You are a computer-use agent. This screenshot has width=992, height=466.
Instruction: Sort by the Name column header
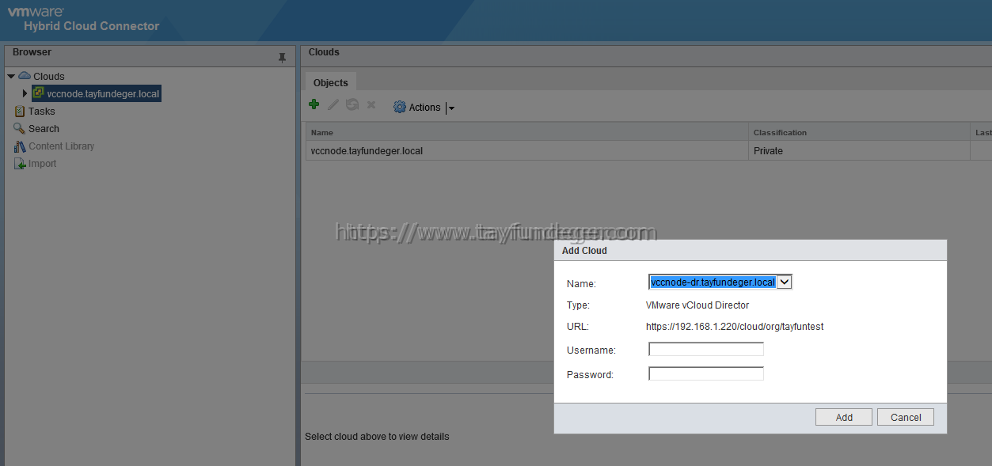527,132
